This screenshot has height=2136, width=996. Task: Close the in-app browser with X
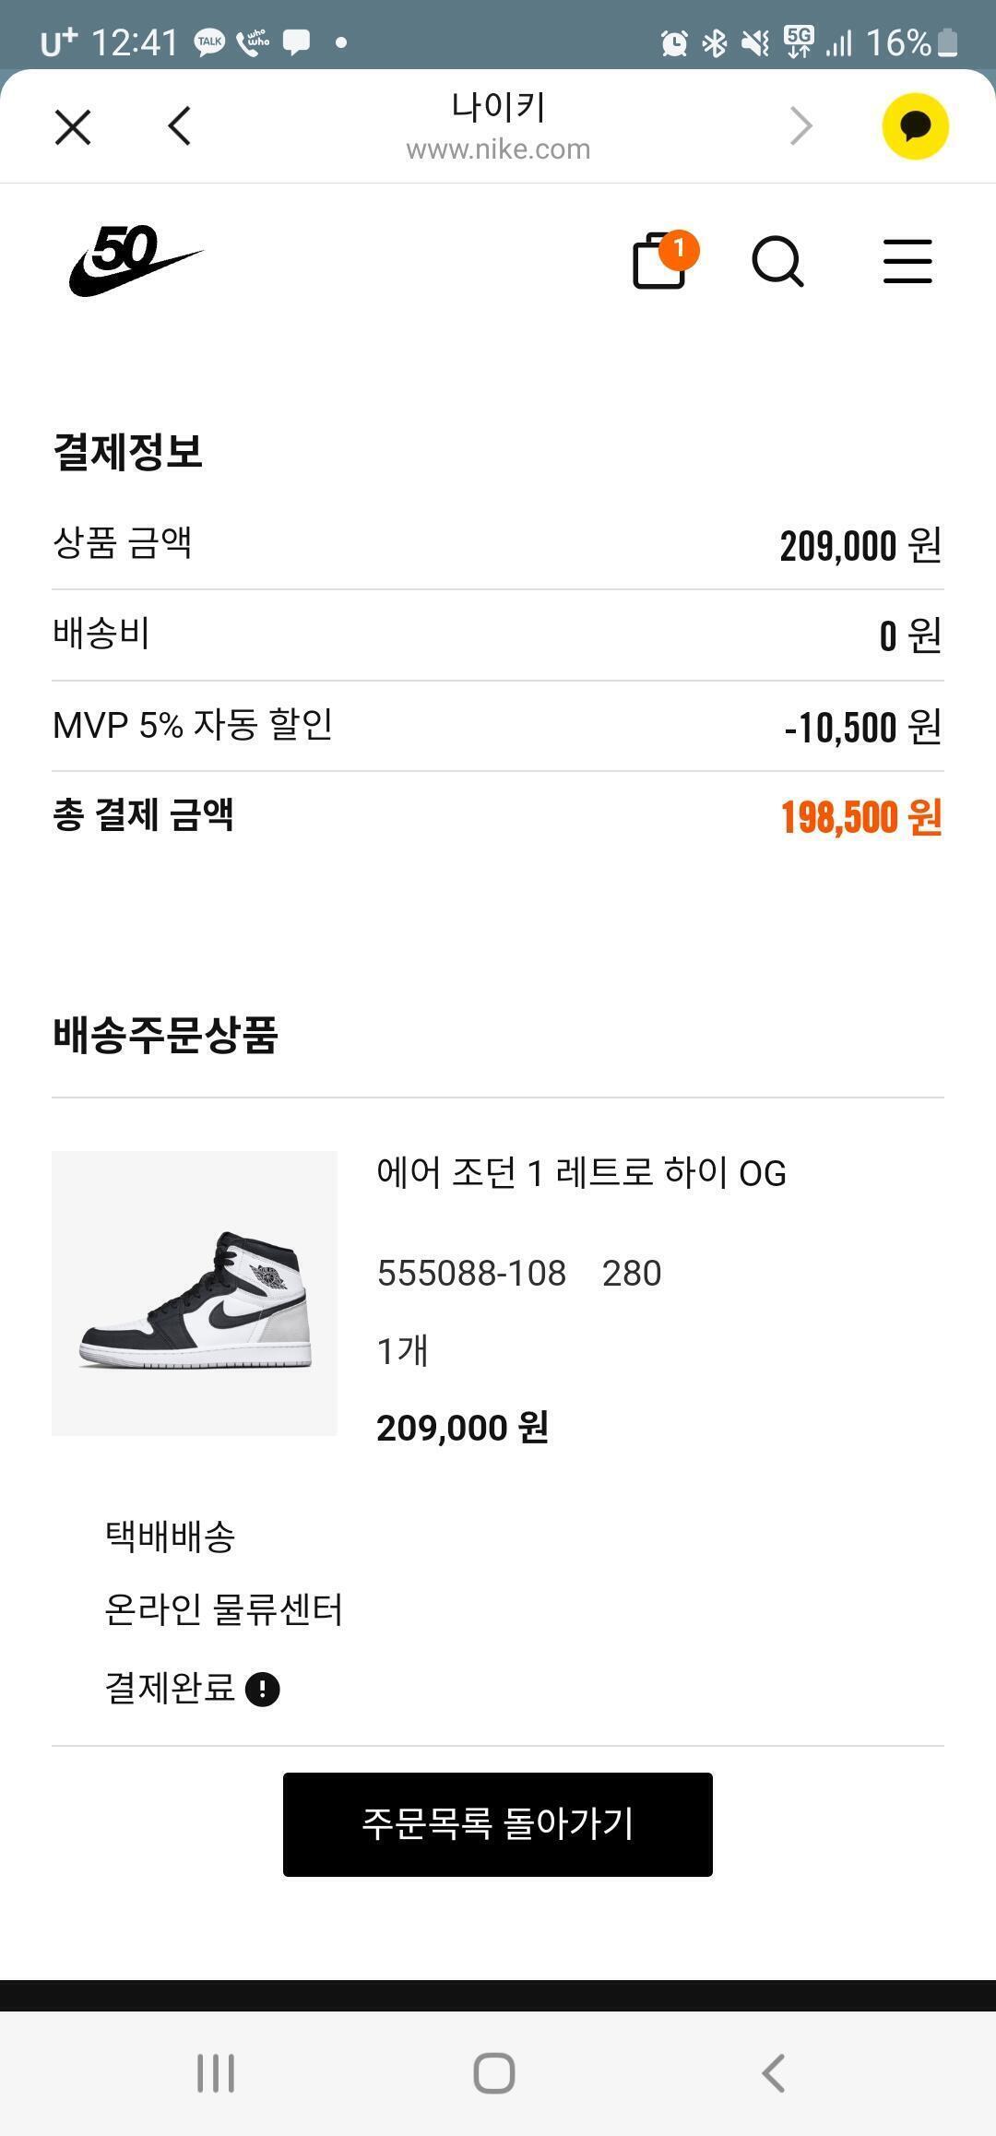click(x=73, y=127)
